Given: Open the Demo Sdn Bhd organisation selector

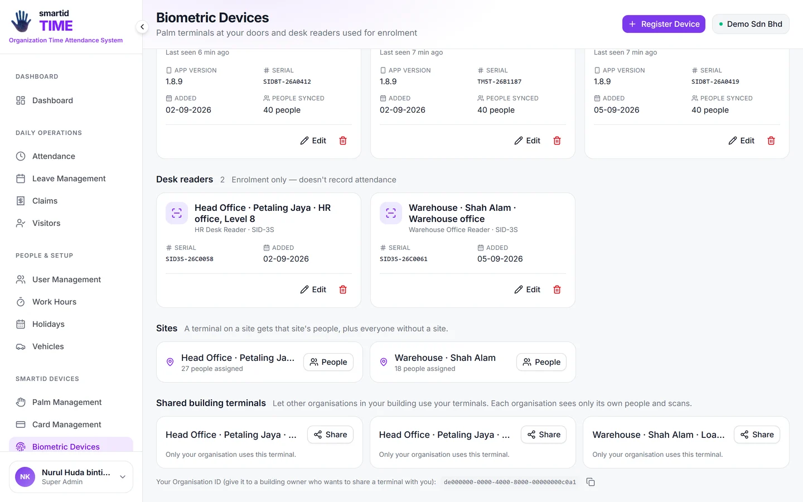Looking at the screenshot, I should tap(751, 24).
